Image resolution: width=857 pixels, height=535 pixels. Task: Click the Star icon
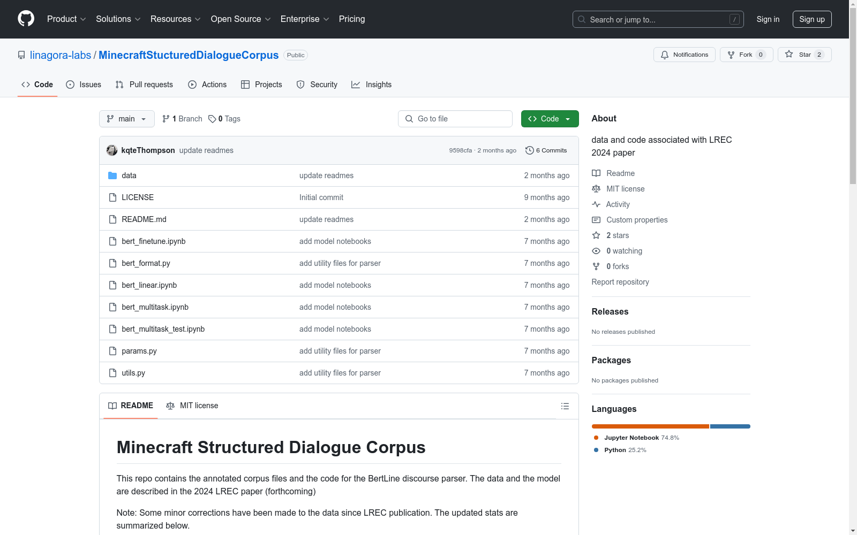(x=789, y=54)
